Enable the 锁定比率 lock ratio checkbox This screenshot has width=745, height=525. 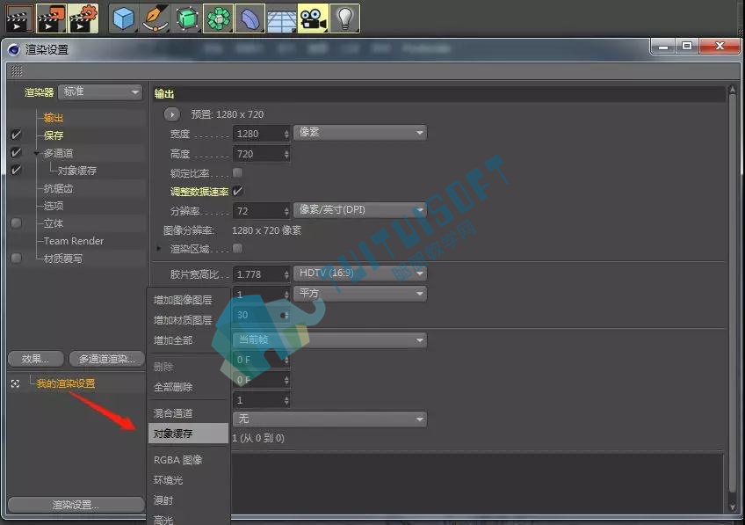237,172
